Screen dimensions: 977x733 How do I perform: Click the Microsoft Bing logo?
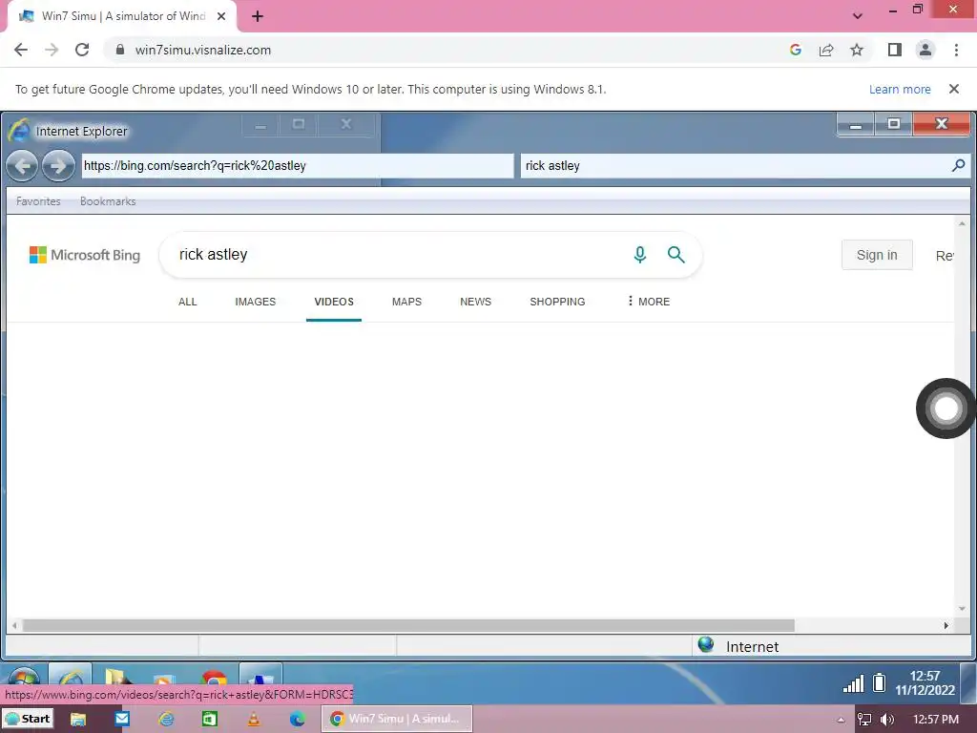pyautogui.click(x=85, y=255)
